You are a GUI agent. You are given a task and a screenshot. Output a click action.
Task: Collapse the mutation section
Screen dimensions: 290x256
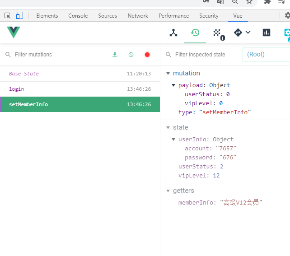tap(168, 74)
